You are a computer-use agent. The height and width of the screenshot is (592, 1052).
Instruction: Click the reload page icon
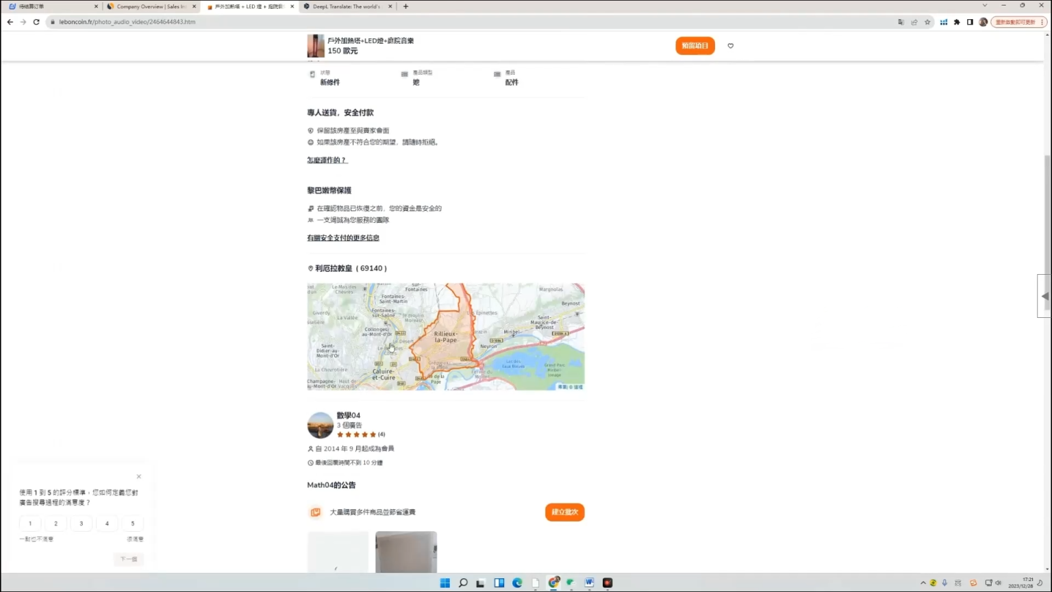pos(36,21)
